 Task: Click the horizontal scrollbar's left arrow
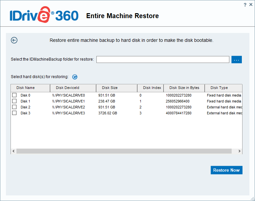13,151
